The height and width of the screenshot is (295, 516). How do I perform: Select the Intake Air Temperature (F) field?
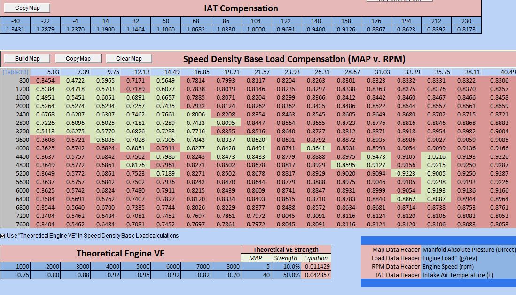[x=468, y=275]
